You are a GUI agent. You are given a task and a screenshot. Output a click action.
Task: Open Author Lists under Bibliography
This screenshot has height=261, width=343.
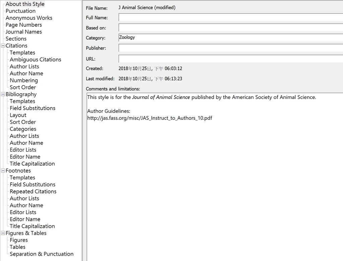[24, 136]
